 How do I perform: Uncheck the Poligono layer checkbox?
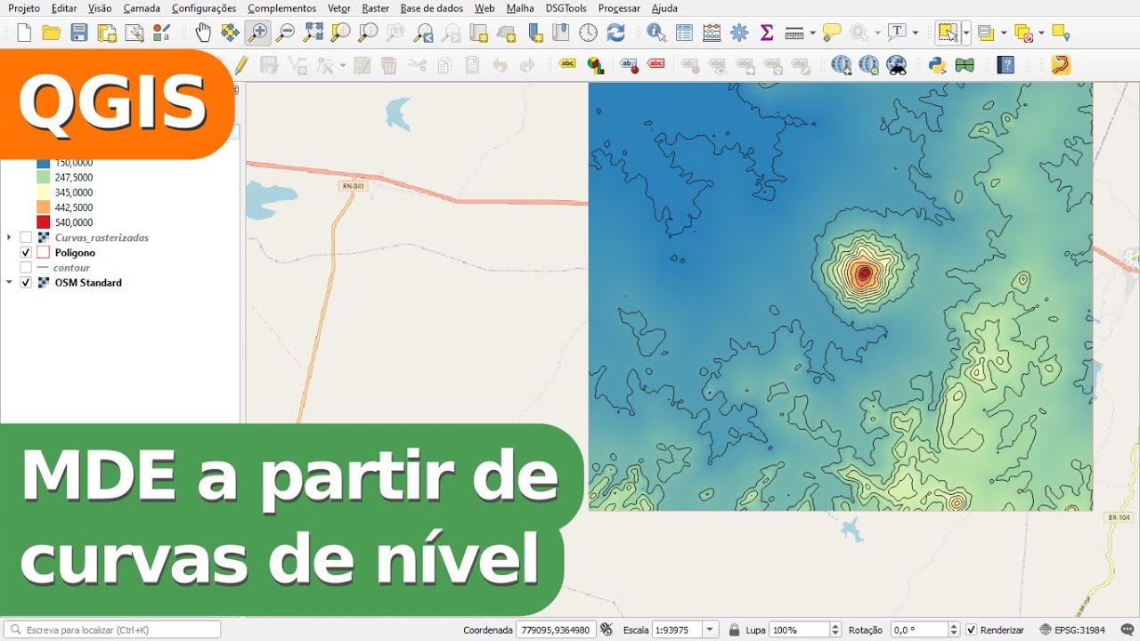tap(26, 253)
